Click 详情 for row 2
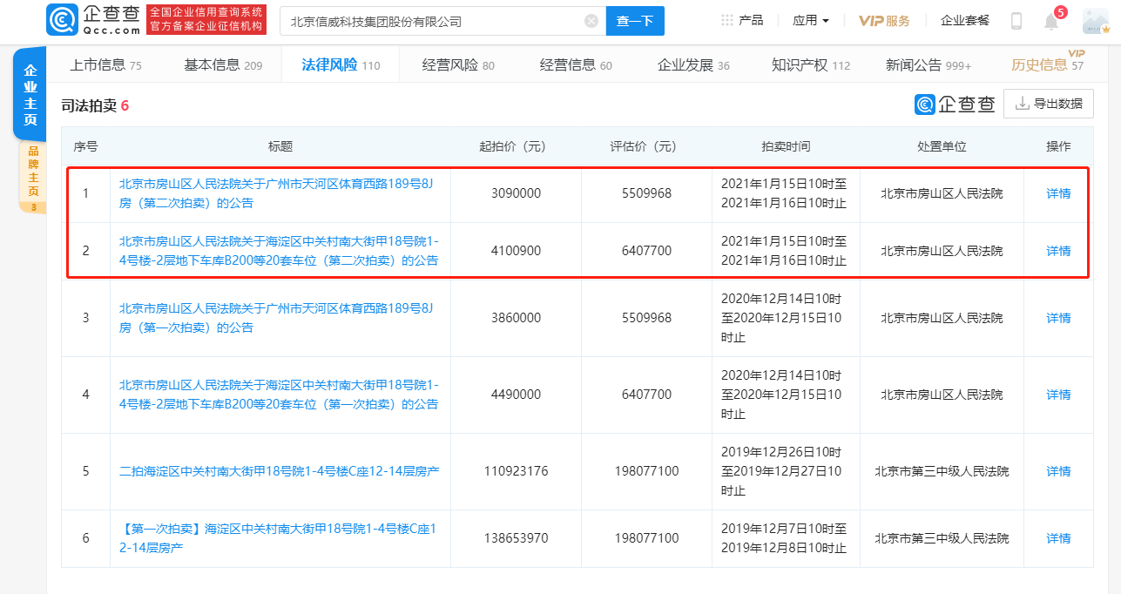This screenshot has width=1121, height=594. 1058,251
